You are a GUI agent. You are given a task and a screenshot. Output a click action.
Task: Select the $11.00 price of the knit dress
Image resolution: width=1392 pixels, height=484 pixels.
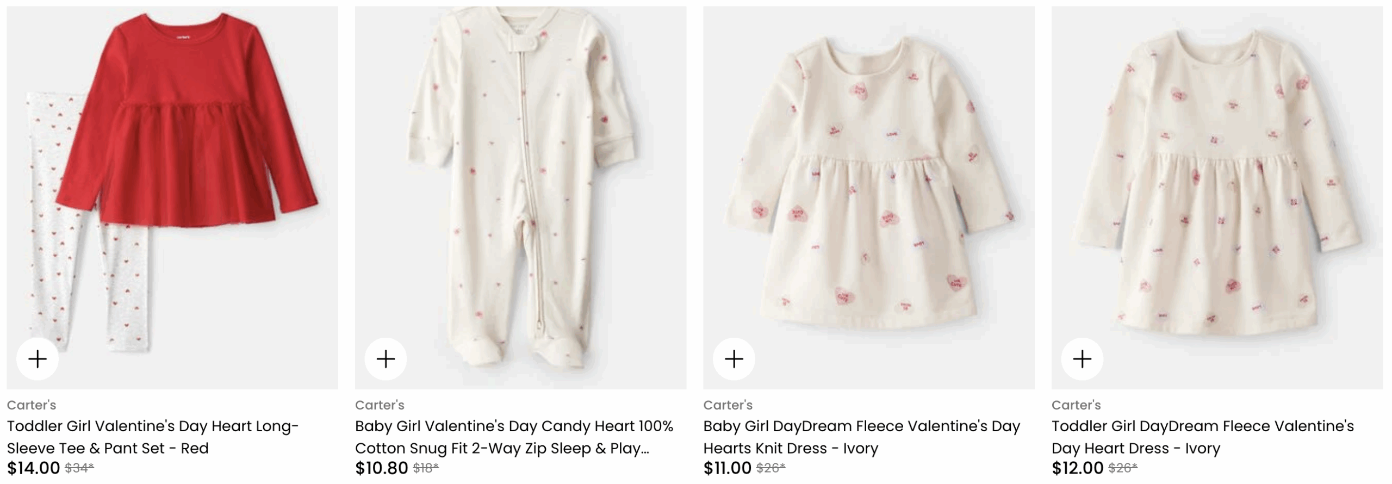point(727,468)
